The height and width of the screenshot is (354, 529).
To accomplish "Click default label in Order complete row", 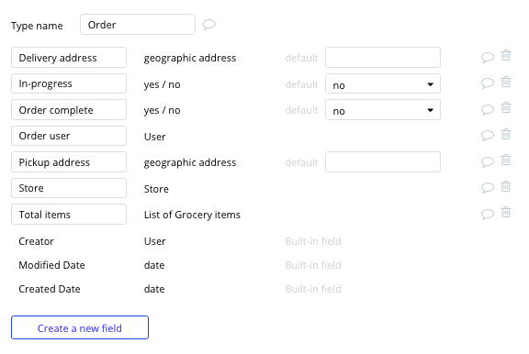I will click(301, 110).
